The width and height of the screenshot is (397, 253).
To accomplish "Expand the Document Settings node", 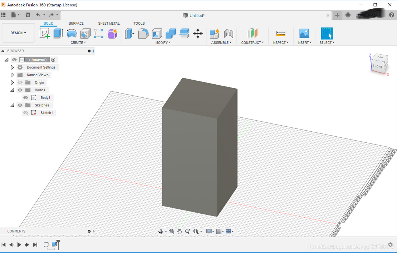I will coord(12,67).
